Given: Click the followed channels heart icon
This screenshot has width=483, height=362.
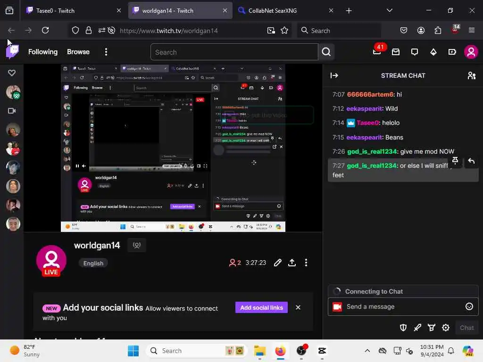Looking at the screenshot, I should [x=12, y=73].
